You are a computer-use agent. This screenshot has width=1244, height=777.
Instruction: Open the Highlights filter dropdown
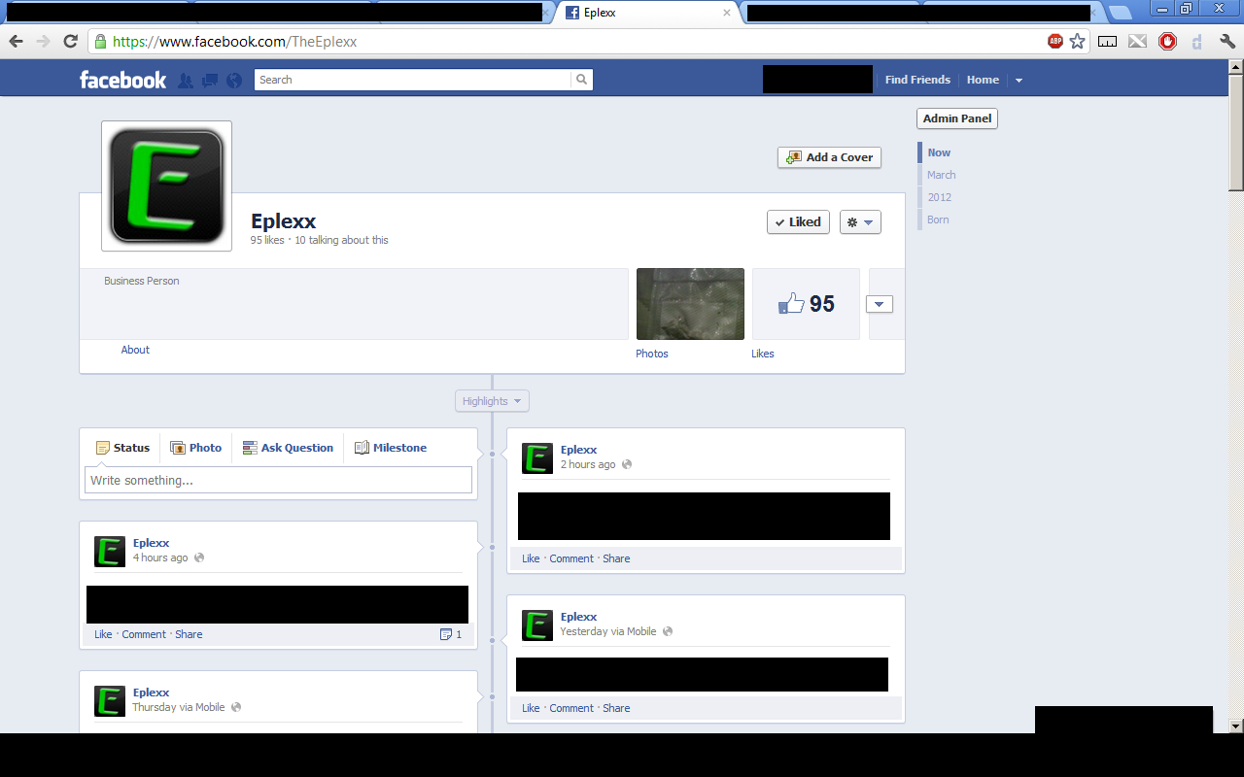tap(492, 401)
